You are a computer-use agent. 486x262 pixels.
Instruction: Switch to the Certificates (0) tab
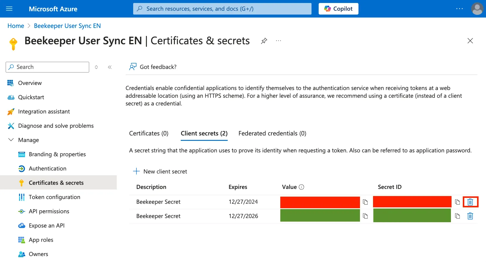(149, 133)
